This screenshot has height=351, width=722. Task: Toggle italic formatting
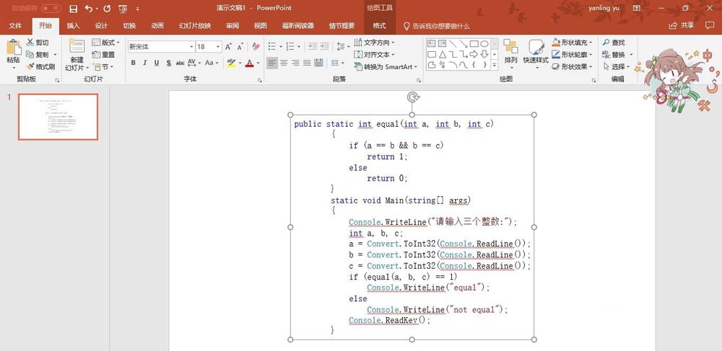point(145,63)
